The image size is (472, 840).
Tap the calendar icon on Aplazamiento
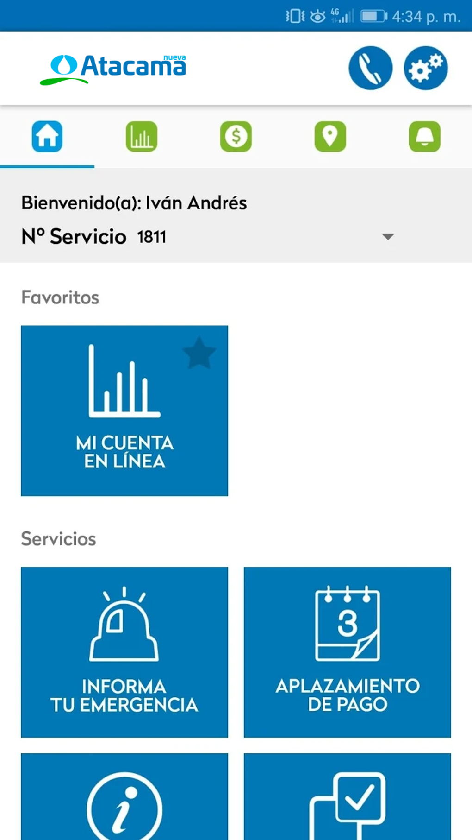348,624
